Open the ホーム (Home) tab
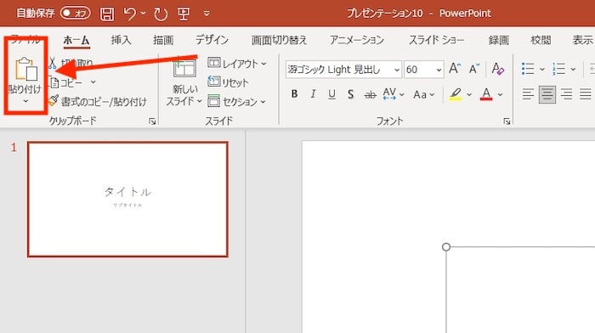 point(76,40)
